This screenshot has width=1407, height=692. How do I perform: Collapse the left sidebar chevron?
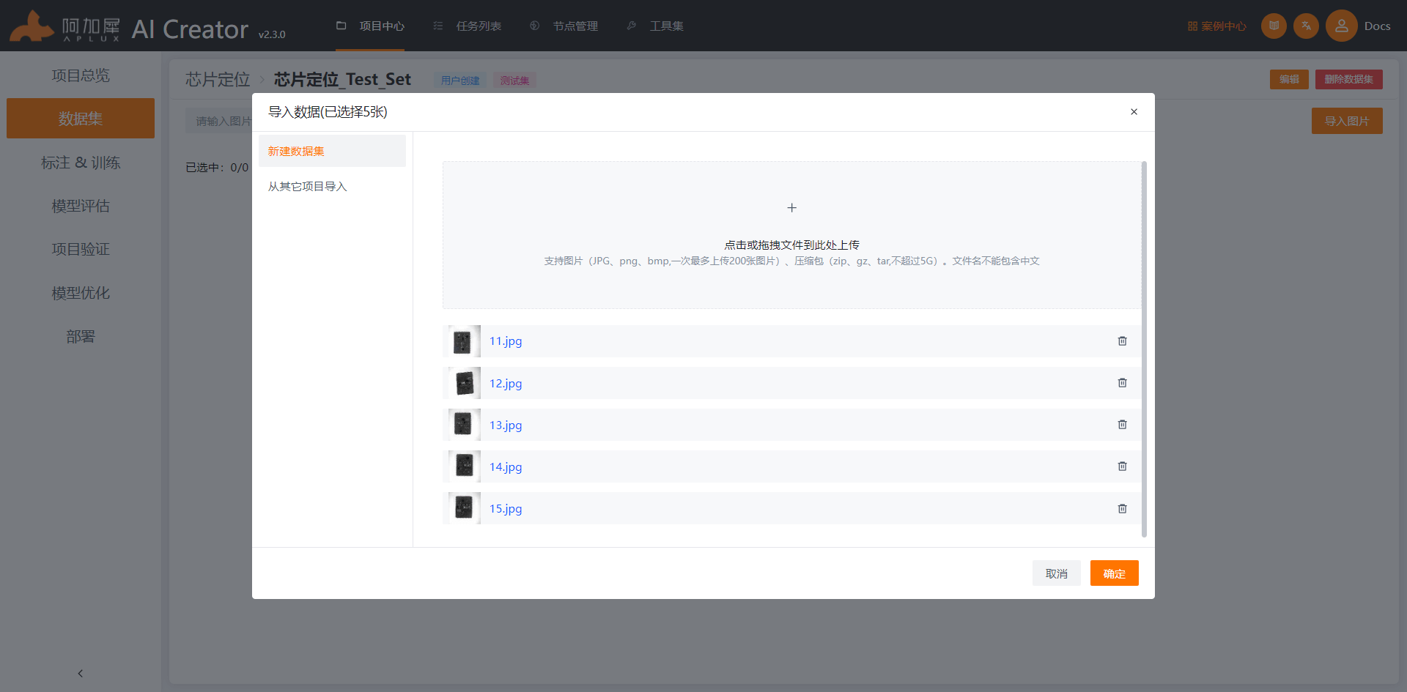(81, 673)
